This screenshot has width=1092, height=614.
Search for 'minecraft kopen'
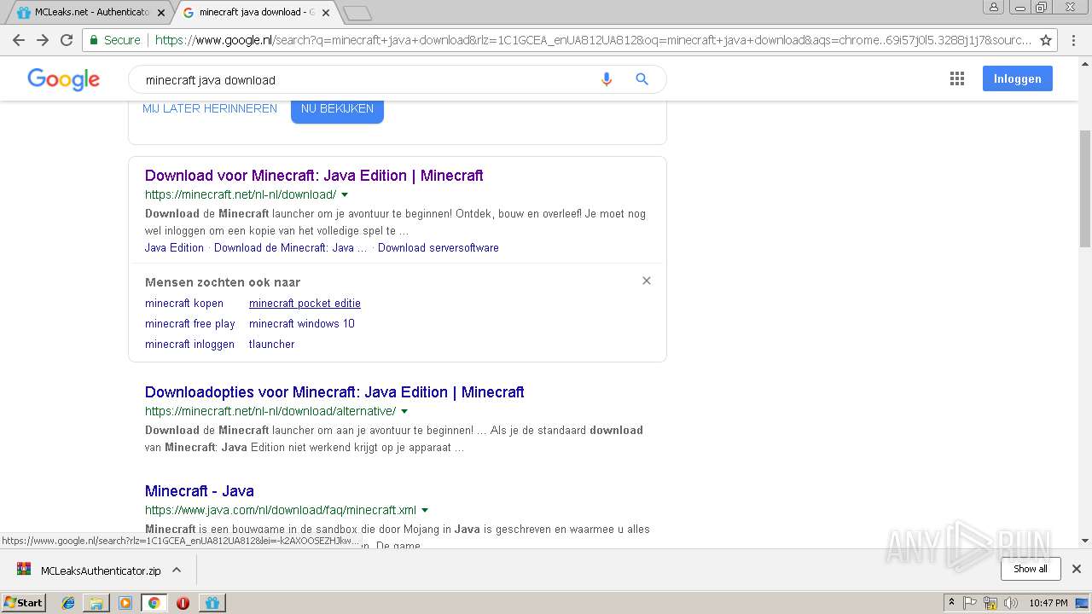tap(184, 304)
